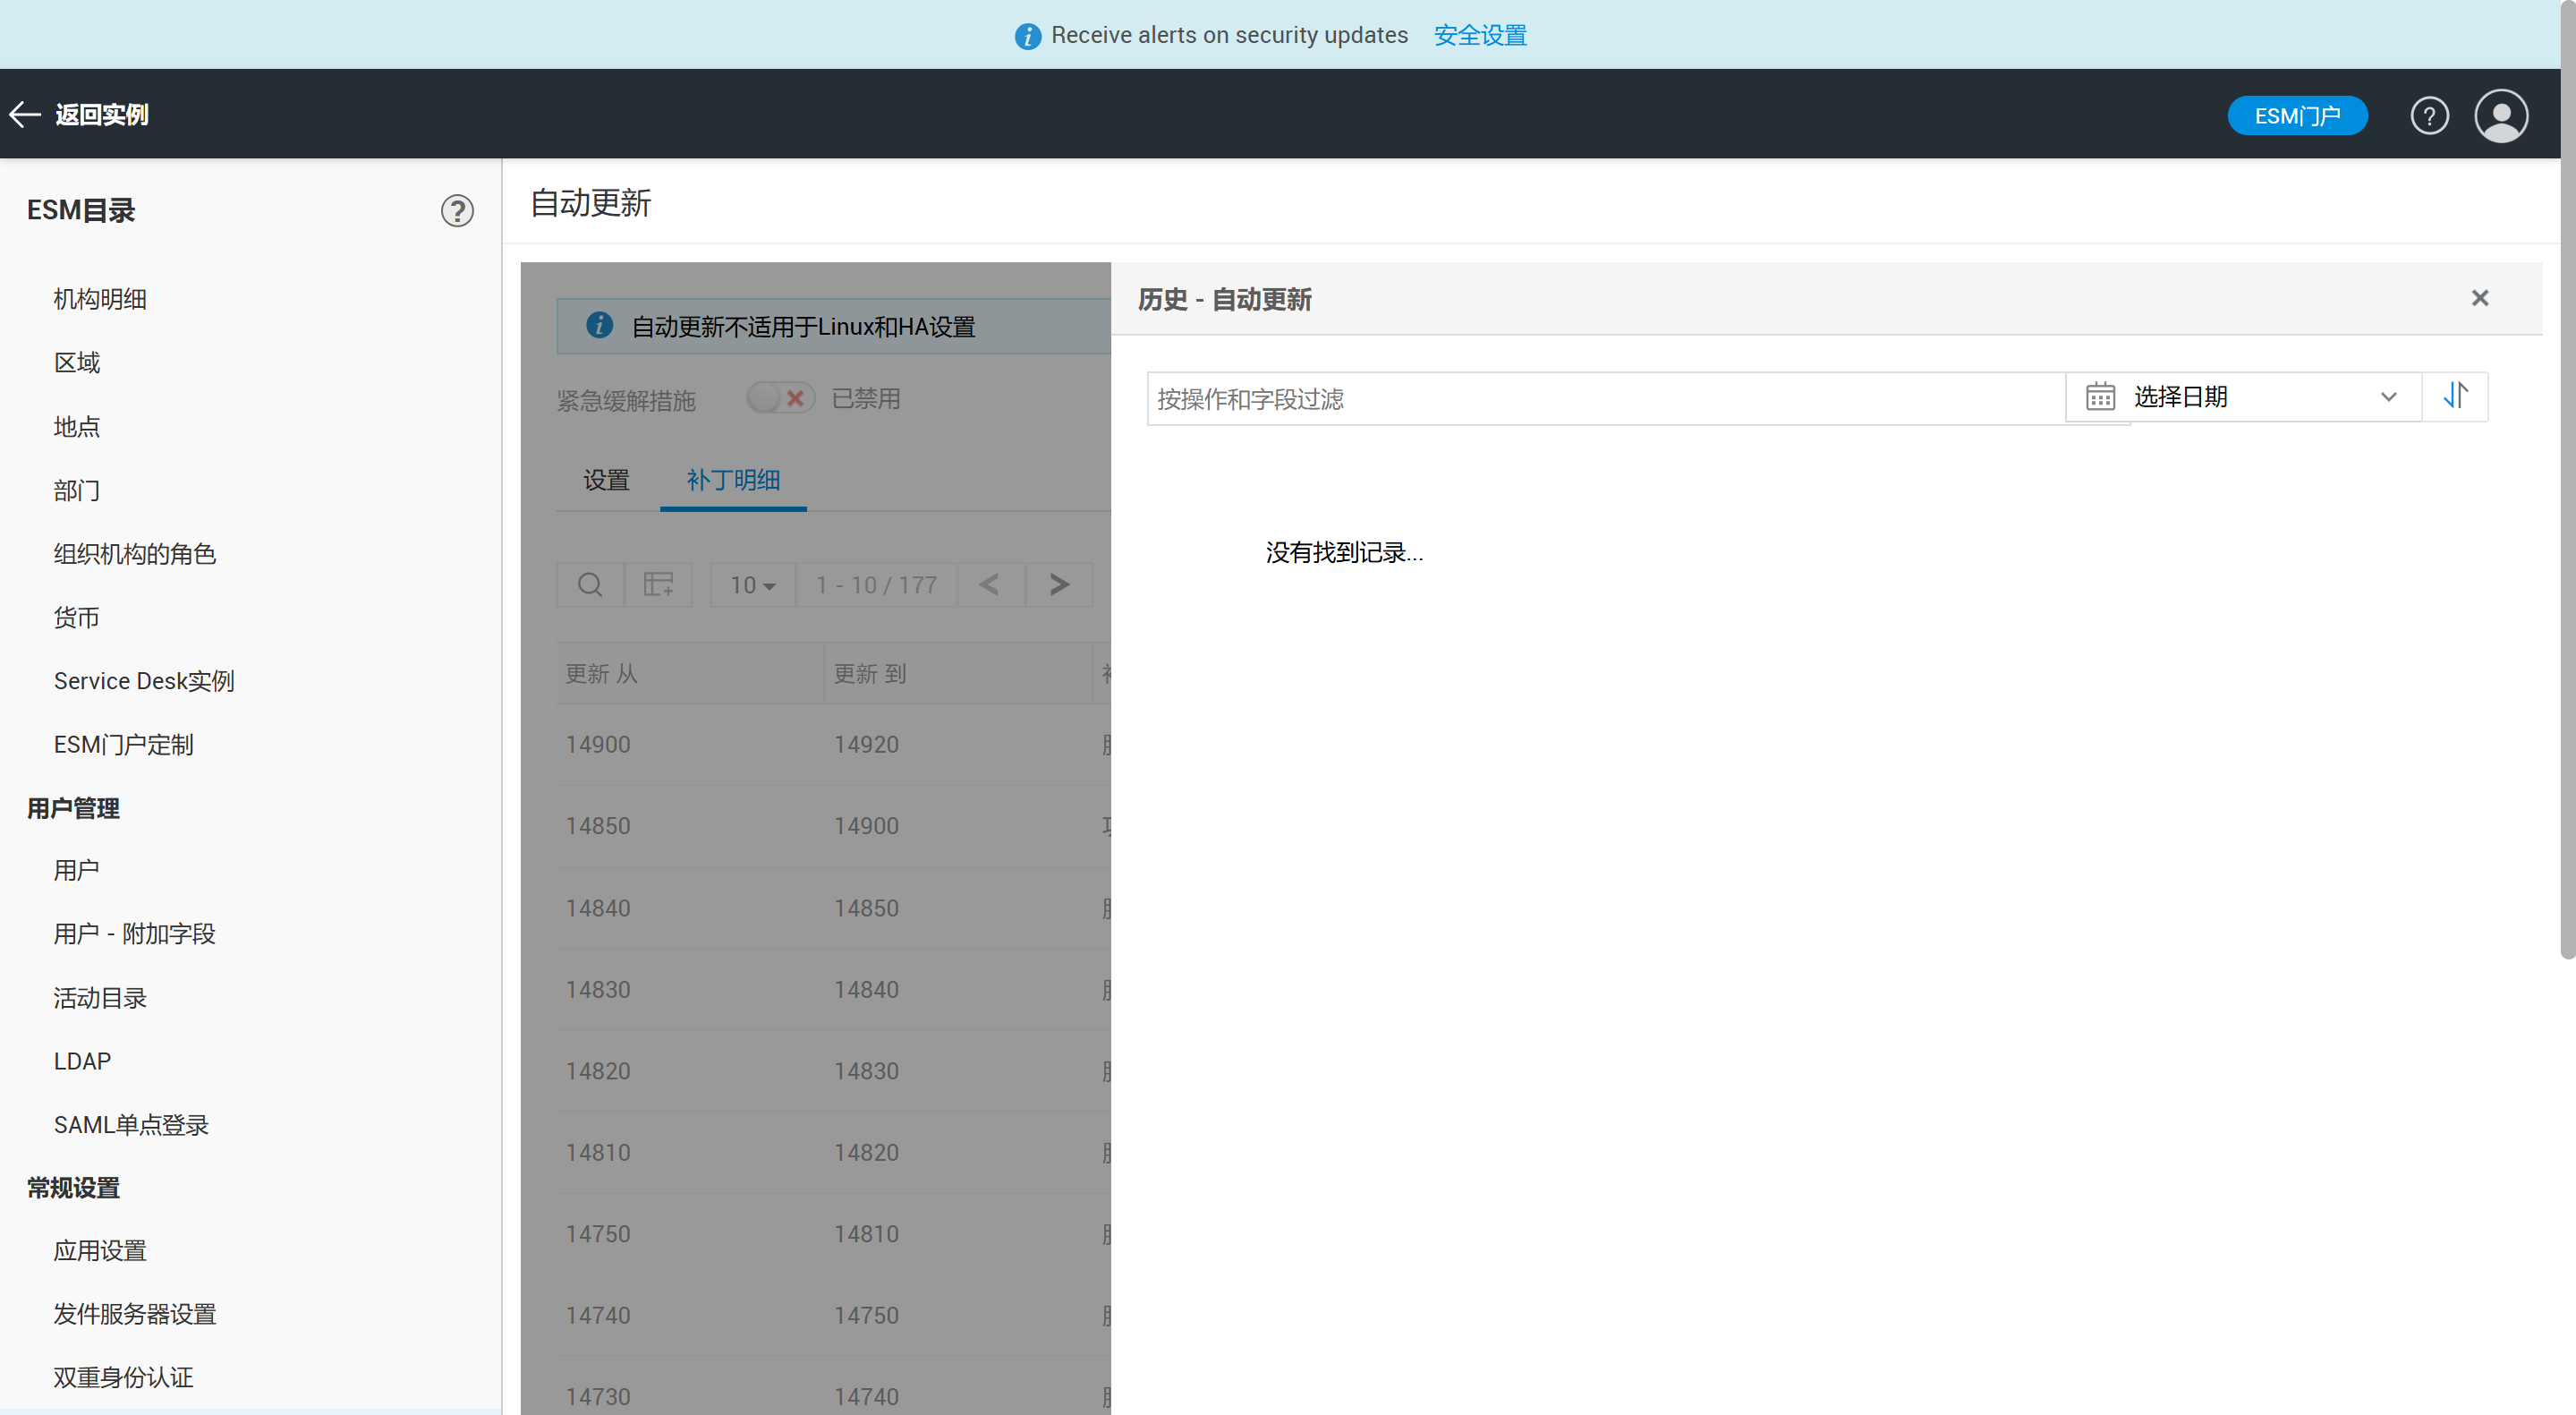Toggle the 紧急缓解措施 switch

[780, 399]
